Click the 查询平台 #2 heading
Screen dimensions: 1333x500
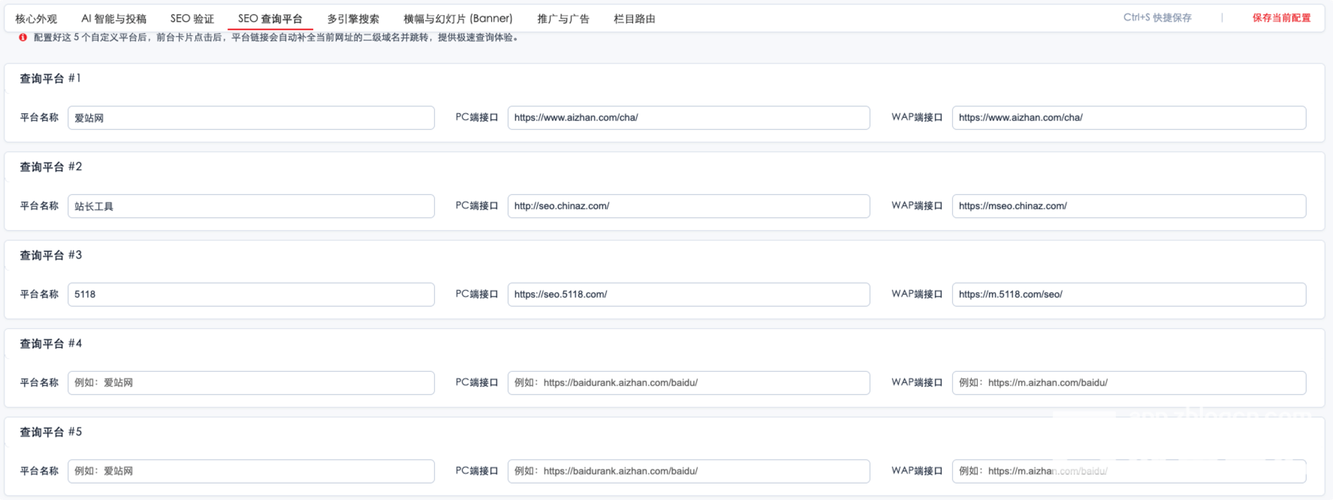pos(50,167)
